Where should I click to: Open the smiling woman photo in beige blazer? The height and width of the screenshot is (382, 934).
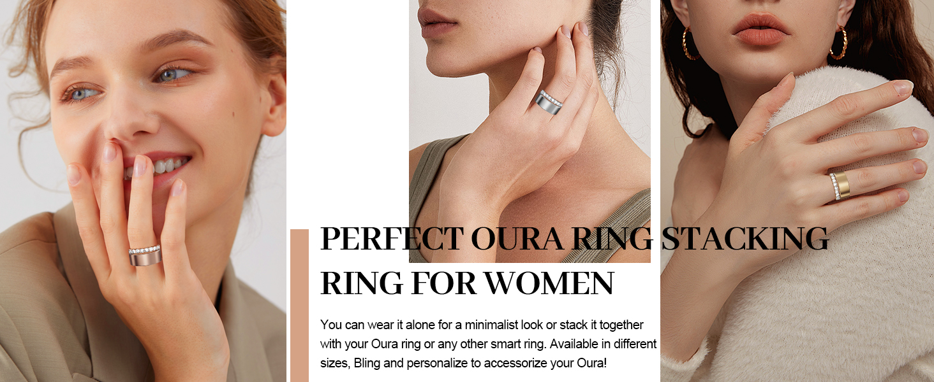point(143,191)
